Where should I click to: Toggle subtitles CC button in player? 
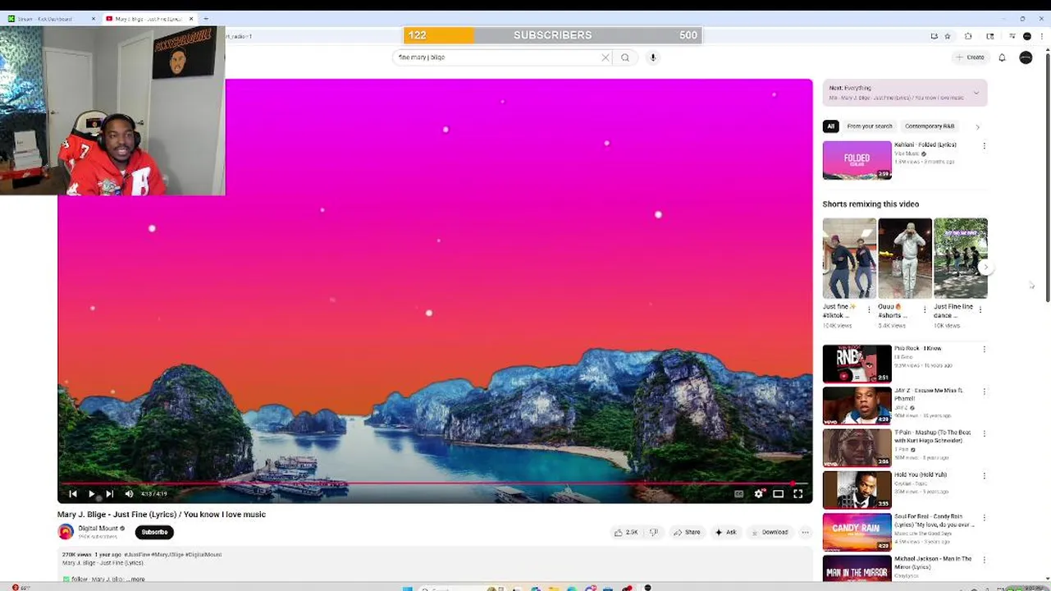click(x=738, y=493)
